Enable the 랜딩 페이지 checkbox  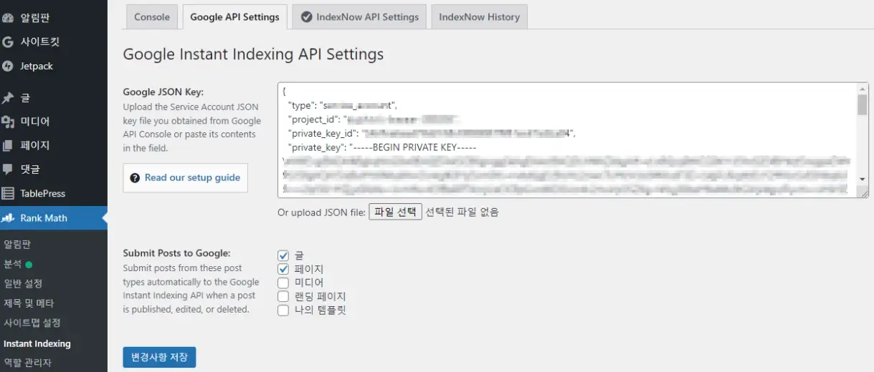pyautogui.click(x=283, y=296)
